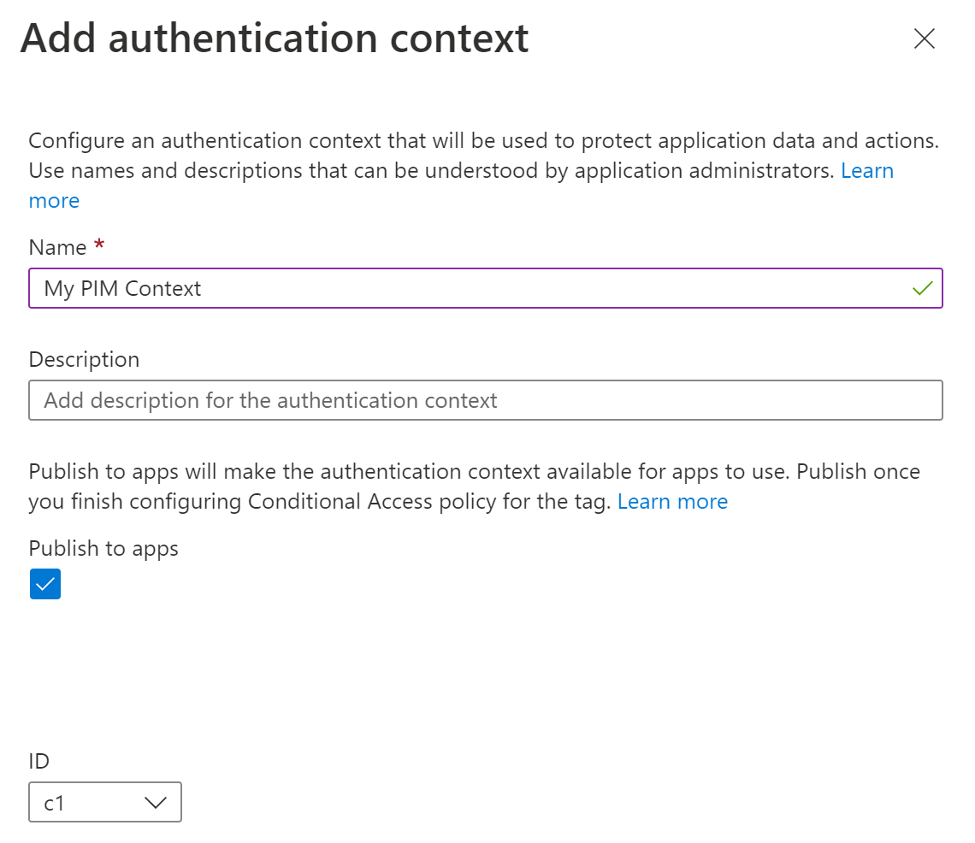
Task: Click the "ID" label above the dropdown
Action: [x=40, y=762]
